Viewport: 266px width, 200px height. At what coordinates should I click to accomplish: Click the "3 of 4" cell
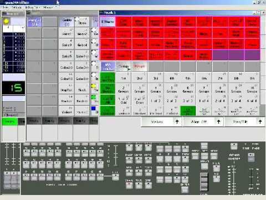[x=236, y=100]
